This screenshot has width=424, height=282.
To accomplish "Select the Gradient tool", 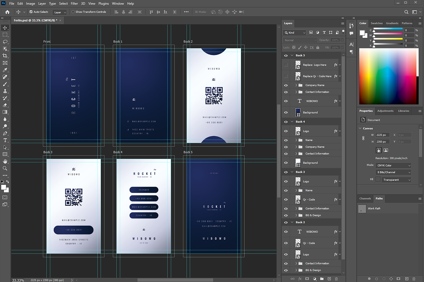I will click(x=5, y=112).
